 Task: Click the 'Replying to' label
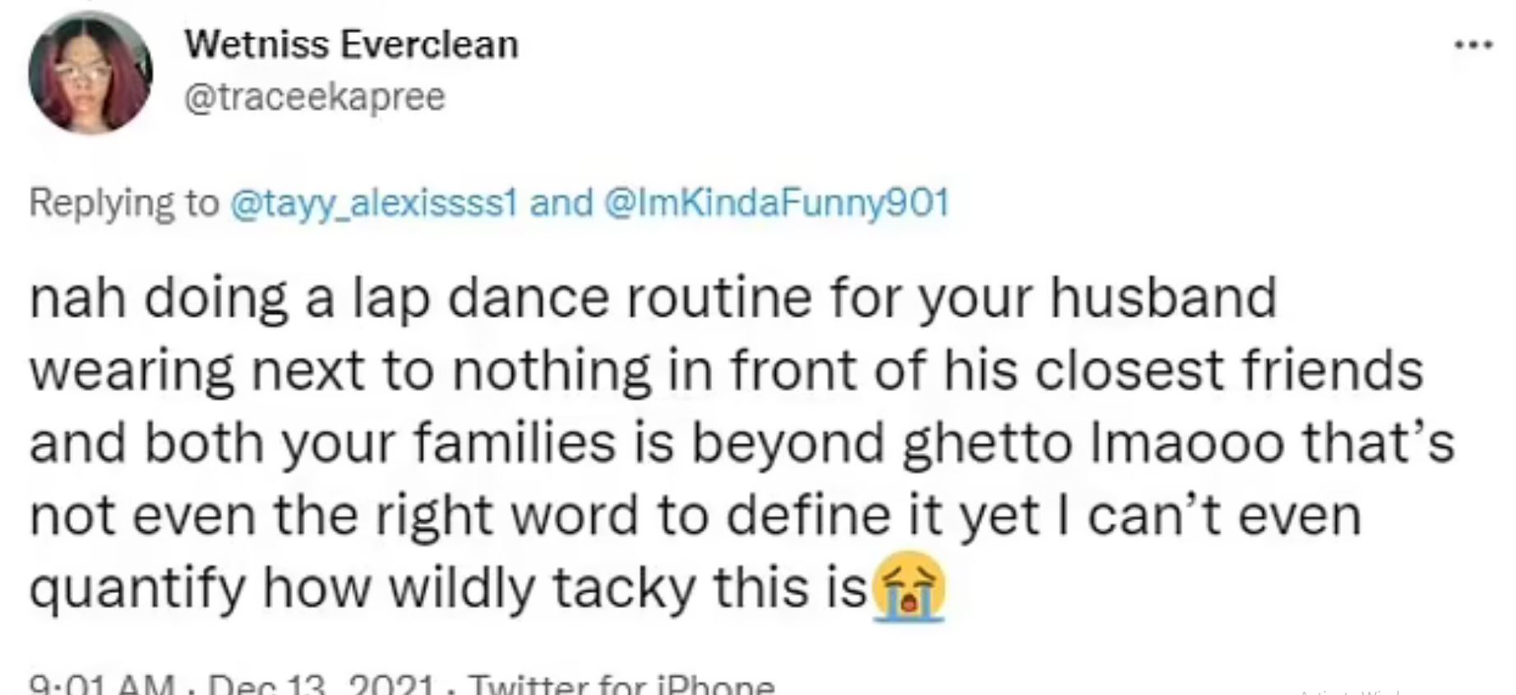click(124, 203)
